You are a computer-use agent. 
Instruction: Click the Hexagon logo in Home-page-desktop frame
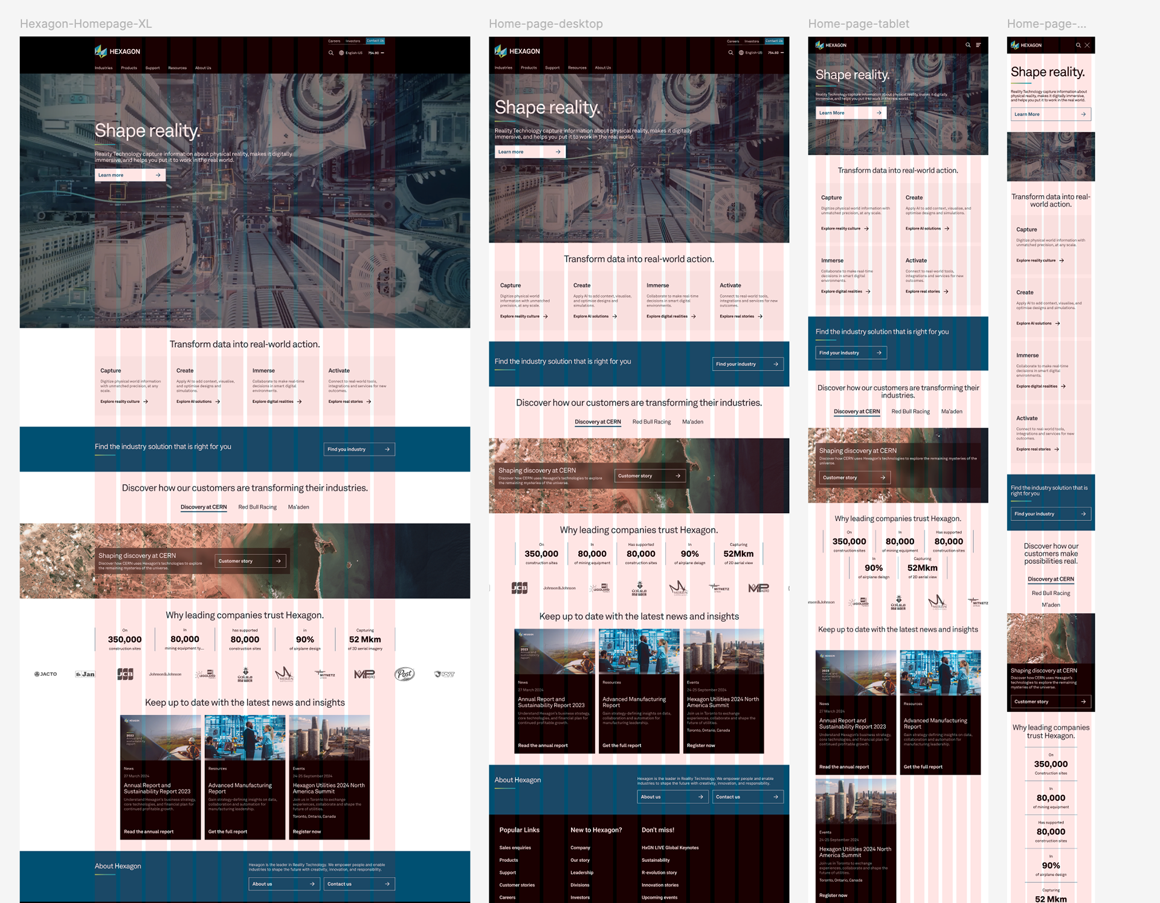(x=517, y=51)
